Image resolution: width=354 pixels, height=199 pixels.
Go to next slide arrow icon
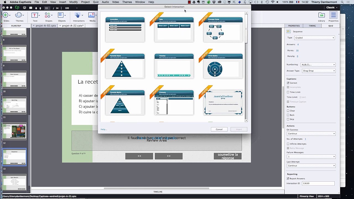(x=36, y=8)
